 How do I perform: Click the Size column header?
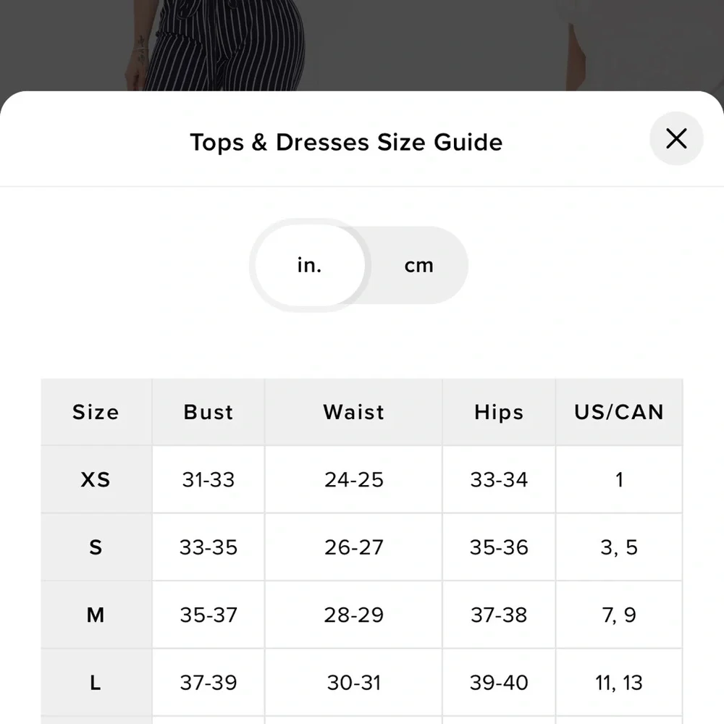click(96, 412)
